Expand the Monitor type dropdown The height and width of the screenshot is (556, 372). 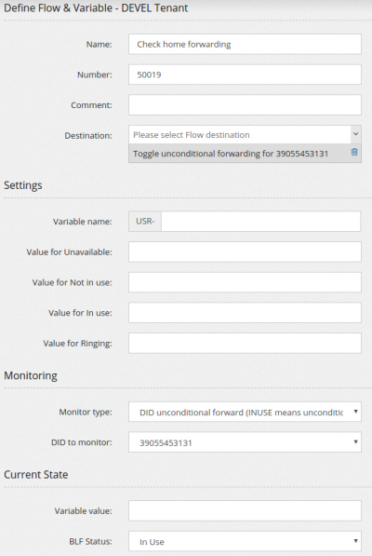(x=245, y=412)
